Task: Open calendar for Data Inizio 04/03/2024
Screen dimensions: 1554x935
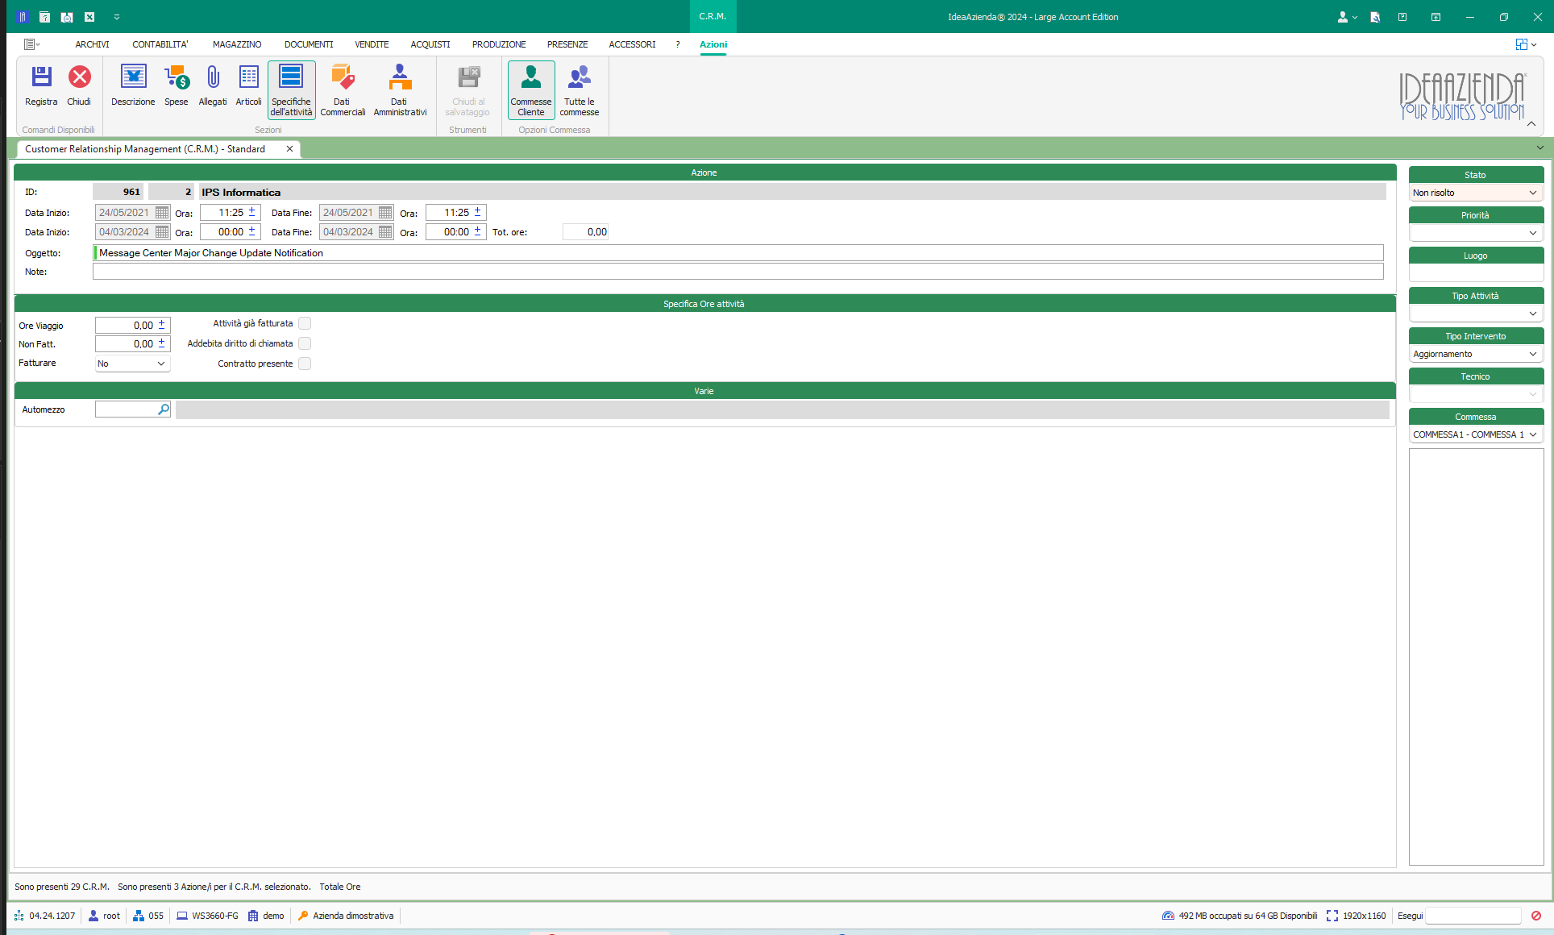Action: coord(162,232)
